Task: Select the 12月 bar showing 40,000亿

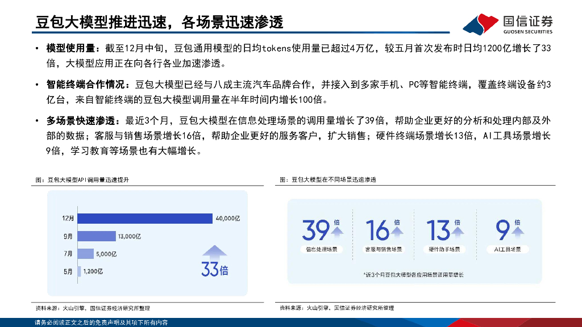Action: click(x=144, y=218)
